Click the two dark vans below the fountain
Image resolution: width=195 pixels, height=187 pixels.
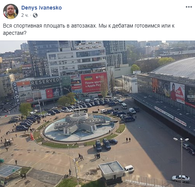tap(103, 145)
